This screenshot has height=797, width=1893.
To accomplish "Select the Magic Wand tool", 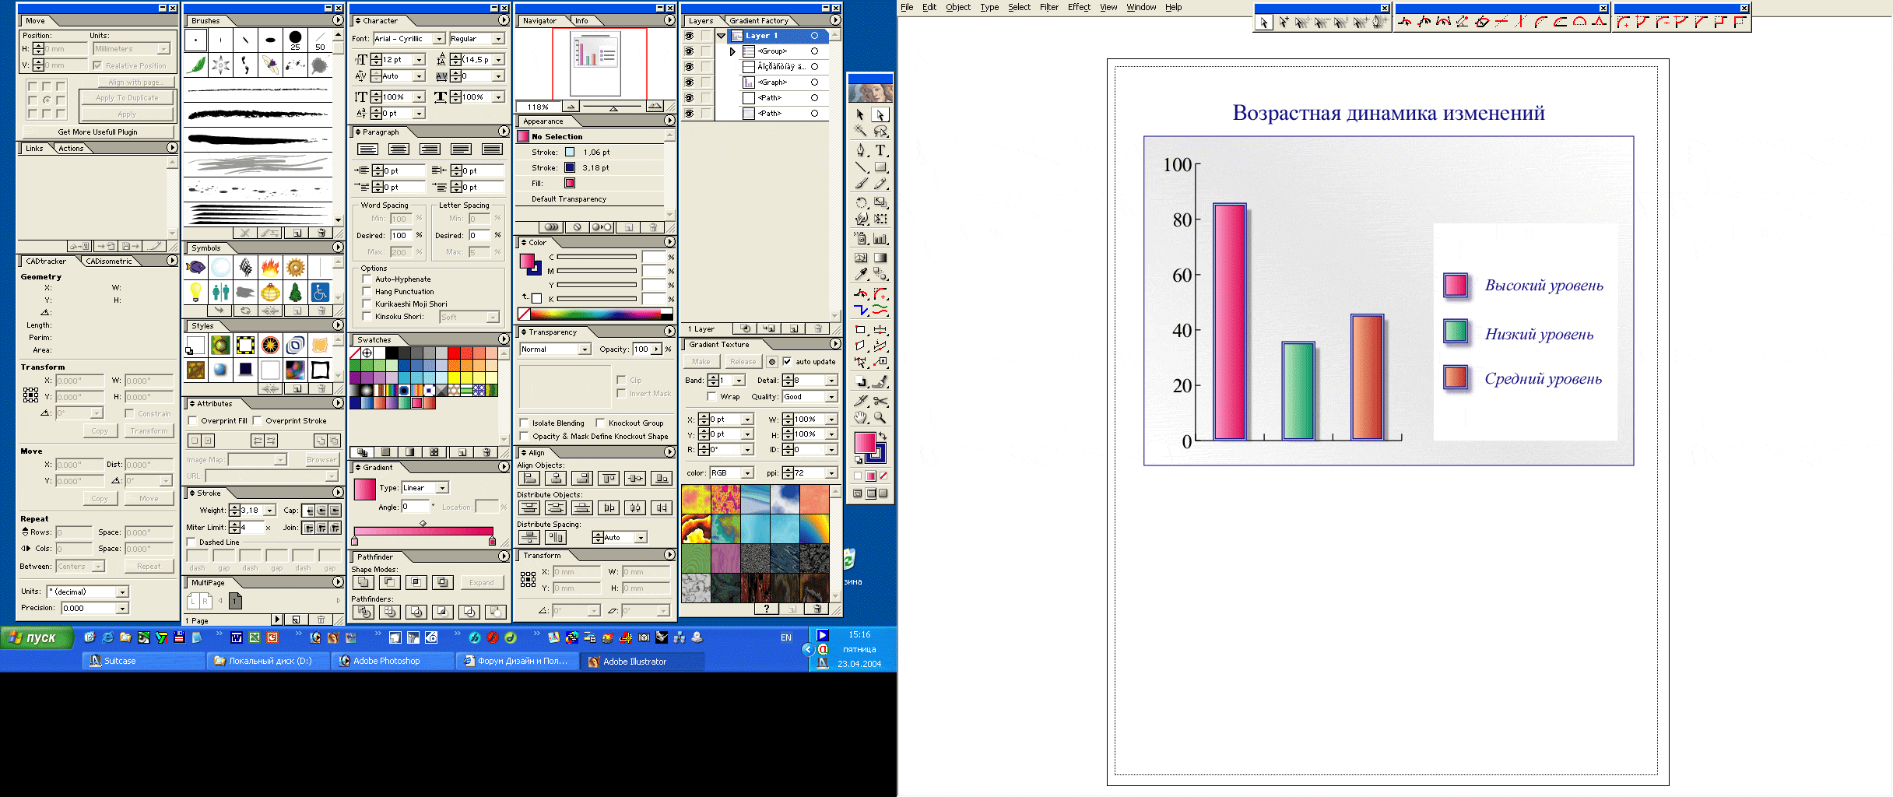I will coord(860,132).
